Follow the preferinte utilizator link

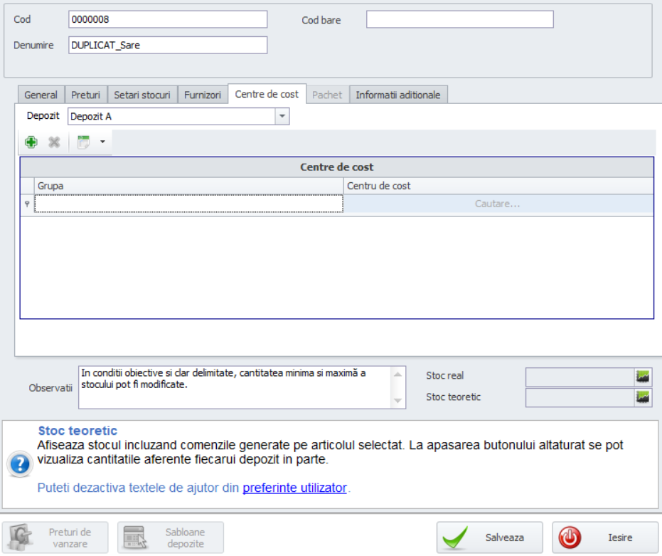click(x=294, y=488)
